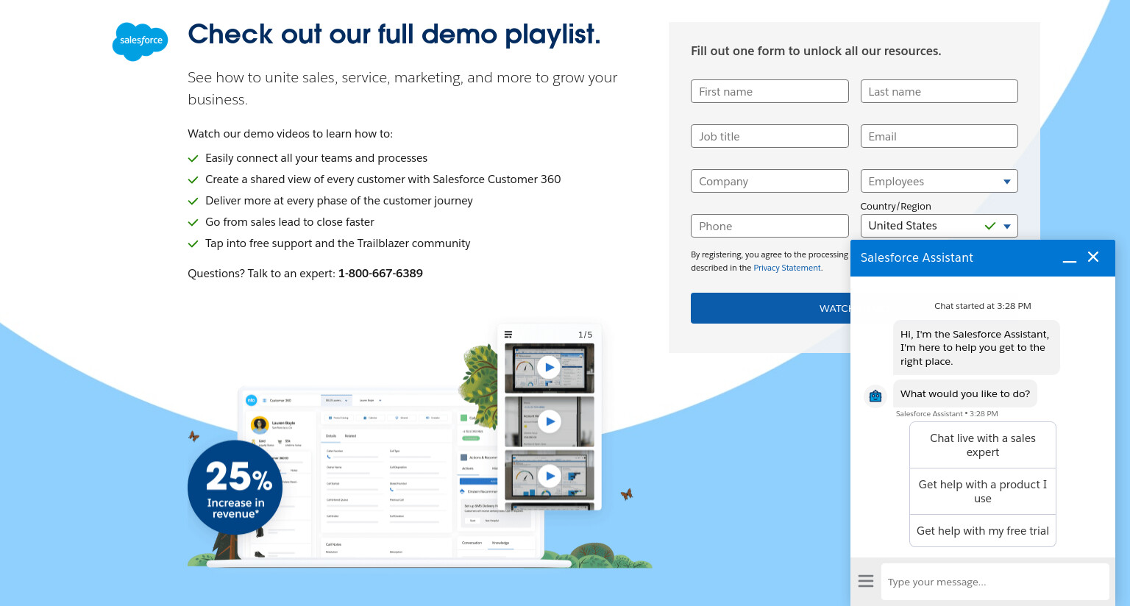Click the "Chat started at 3:28 PM" text
The height and width of the screenshot is (606, 1130).
point(983,306)
